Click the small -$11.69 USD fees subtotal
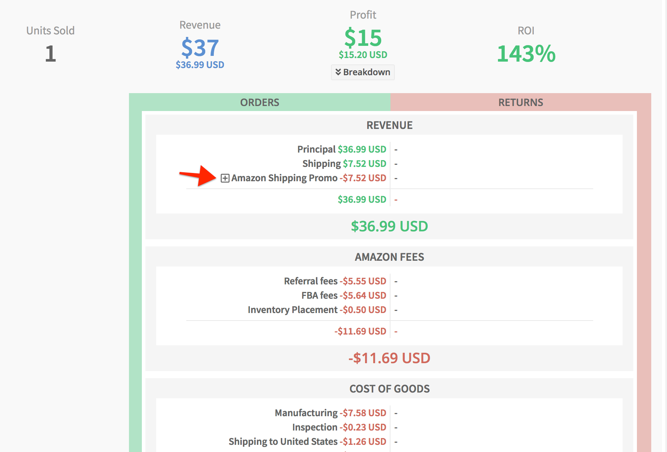Screen dimensions: 667x452 tap(360, 331)
